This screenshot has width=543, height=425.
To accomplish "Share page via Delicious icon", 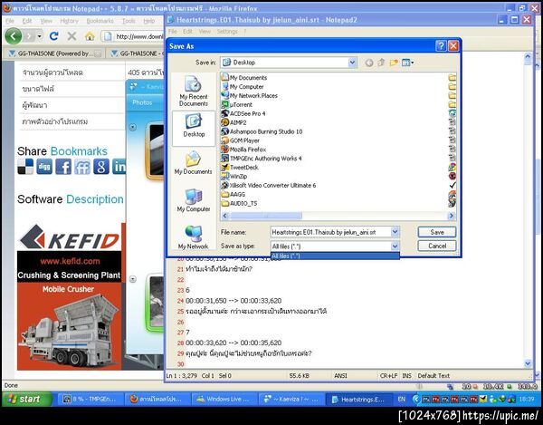I will pos(25,167).
